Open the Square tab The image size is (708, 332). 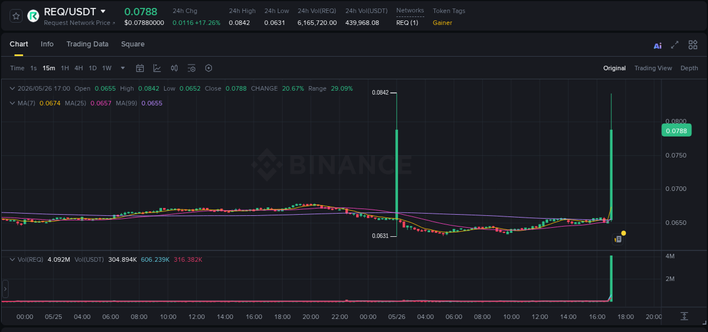pyautogui.click(x=133, y=44)
